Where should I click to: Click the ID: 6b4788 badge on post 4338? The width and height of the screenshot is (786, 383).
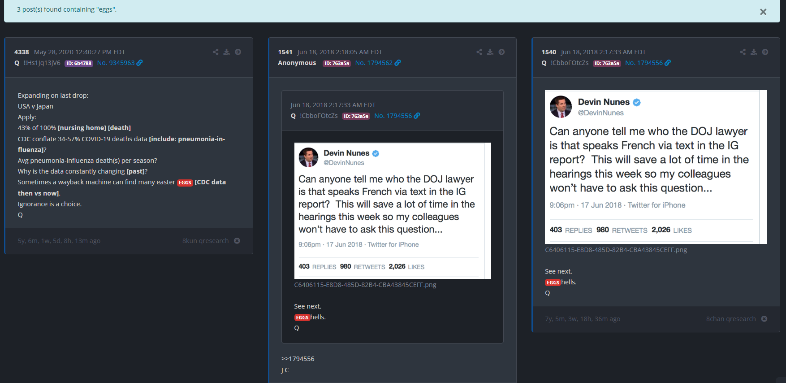tap(79, 63)
